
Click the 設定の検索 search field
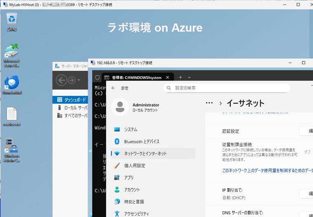(227, 88)
